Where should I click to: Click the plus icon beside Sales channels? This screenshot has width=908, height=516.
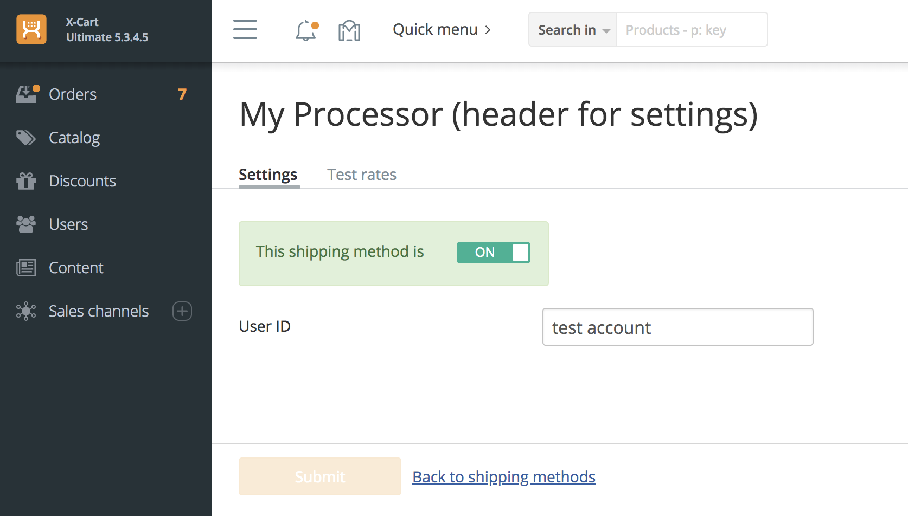[x=182, y=311]
